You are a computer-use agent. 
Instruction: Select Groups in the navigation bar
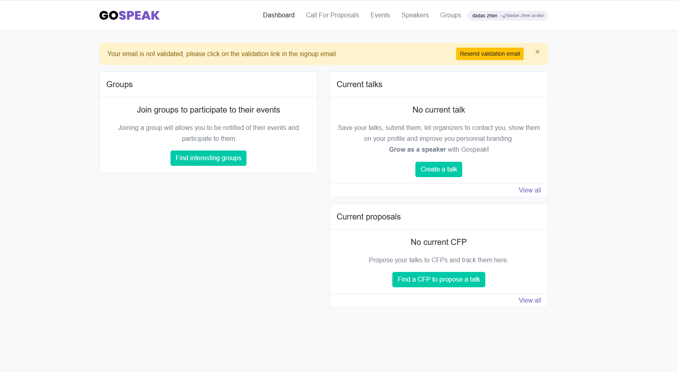pyautogui.click(x=451, y=15)
